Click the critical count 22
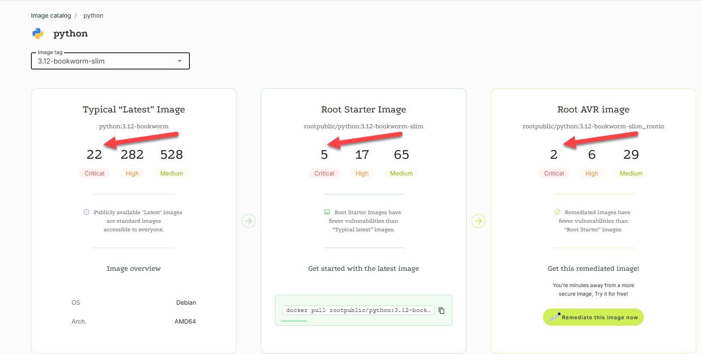The width and height of the screenshot is (701, 354). coord(94,154)
